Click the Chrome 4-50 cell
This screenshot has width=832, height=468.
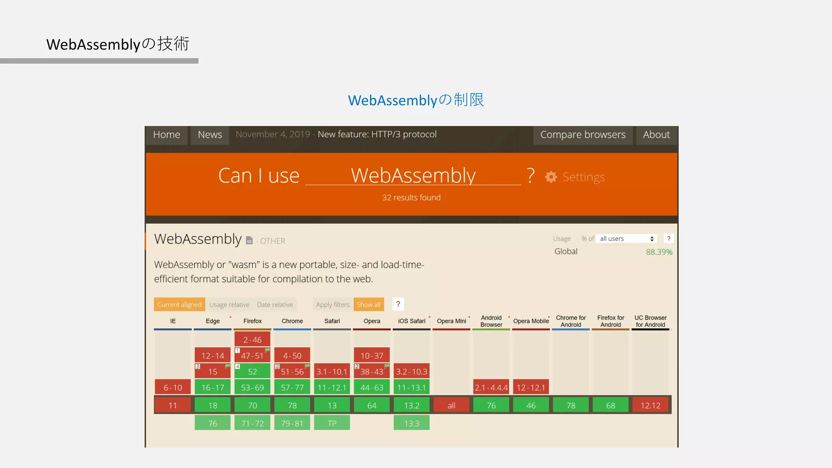click(292, 355)
